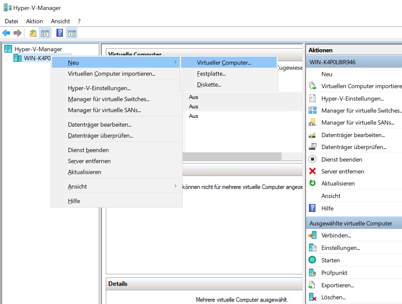
Task: Click the Verbinden icon in actions pane
Action: (x=312, y=235)
